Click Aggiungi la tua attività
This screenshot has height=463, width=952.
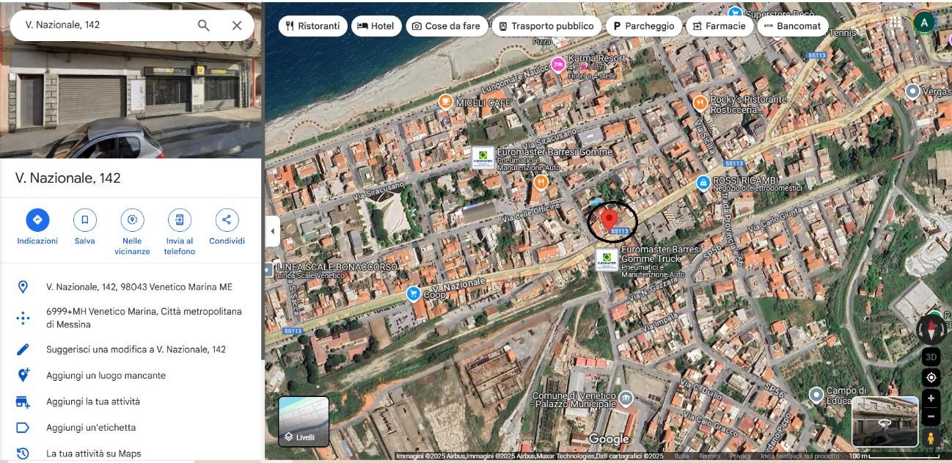tap(131, 401)
